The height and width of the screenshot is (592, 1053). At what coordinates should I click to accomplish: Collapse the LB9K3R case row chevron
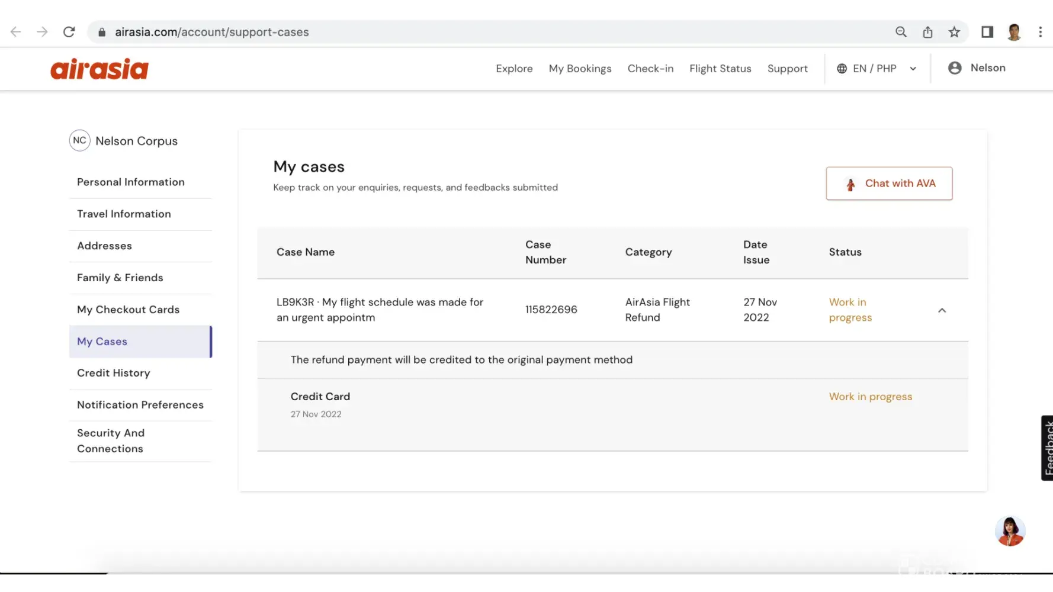(x=942, y=310)
